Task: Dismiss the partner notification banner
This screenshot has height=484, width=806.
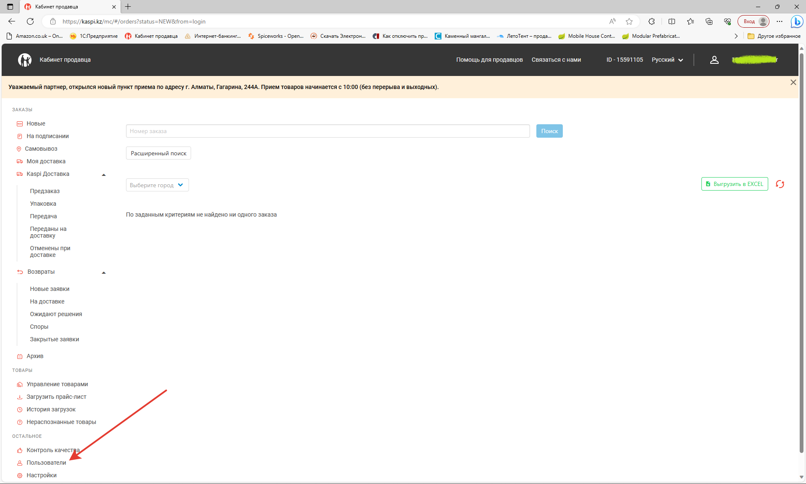Action: point(793,83)
